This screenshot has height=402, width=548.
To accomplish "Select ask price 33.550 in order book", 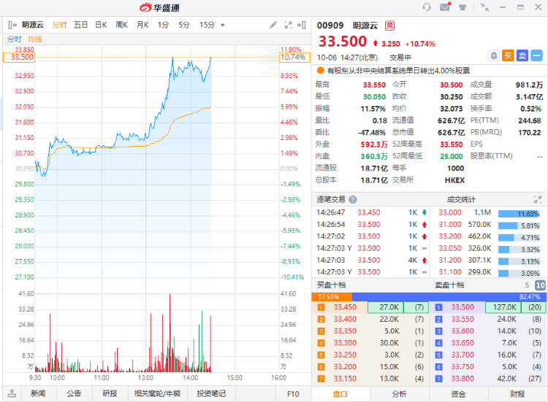I will pyautogui.click(x=463, y=320).
